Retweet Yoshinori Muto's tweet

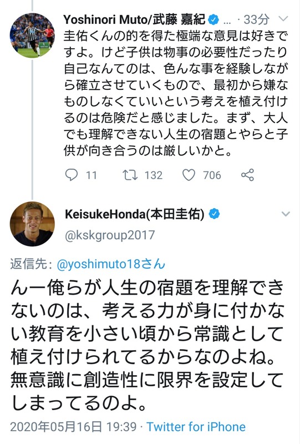(x=130, y=175)
